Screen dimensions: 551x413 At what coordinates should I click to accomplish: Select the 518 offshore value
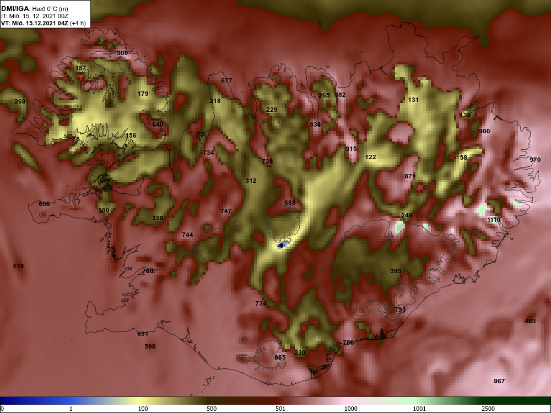coord(18,266)
